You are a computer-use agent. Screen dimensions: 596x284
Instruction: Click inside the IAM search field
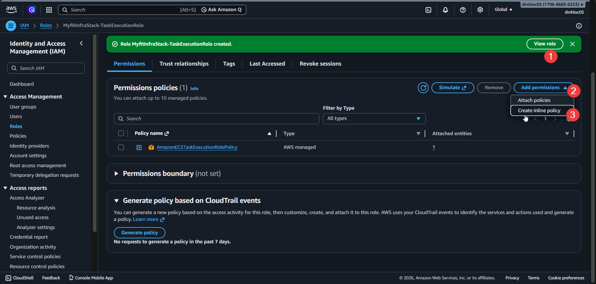click(x=46, y=68)
